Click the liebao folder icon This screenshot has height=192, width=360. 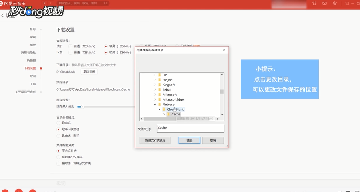(159, 90)
